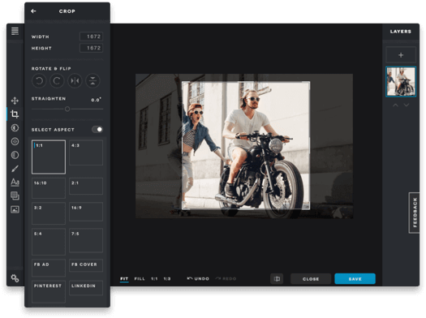This screenshot has height=318, width=426.
Task: Click the top-right crop corner handle
Action: pyautogui.click(x=309, y=82)
